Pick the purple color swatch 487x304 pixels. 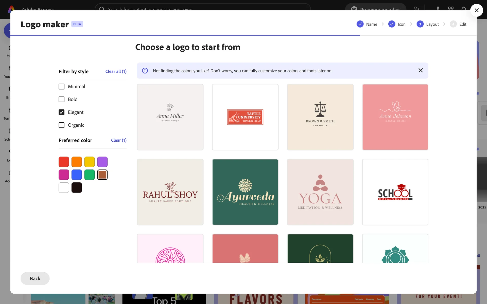[102, 162]
